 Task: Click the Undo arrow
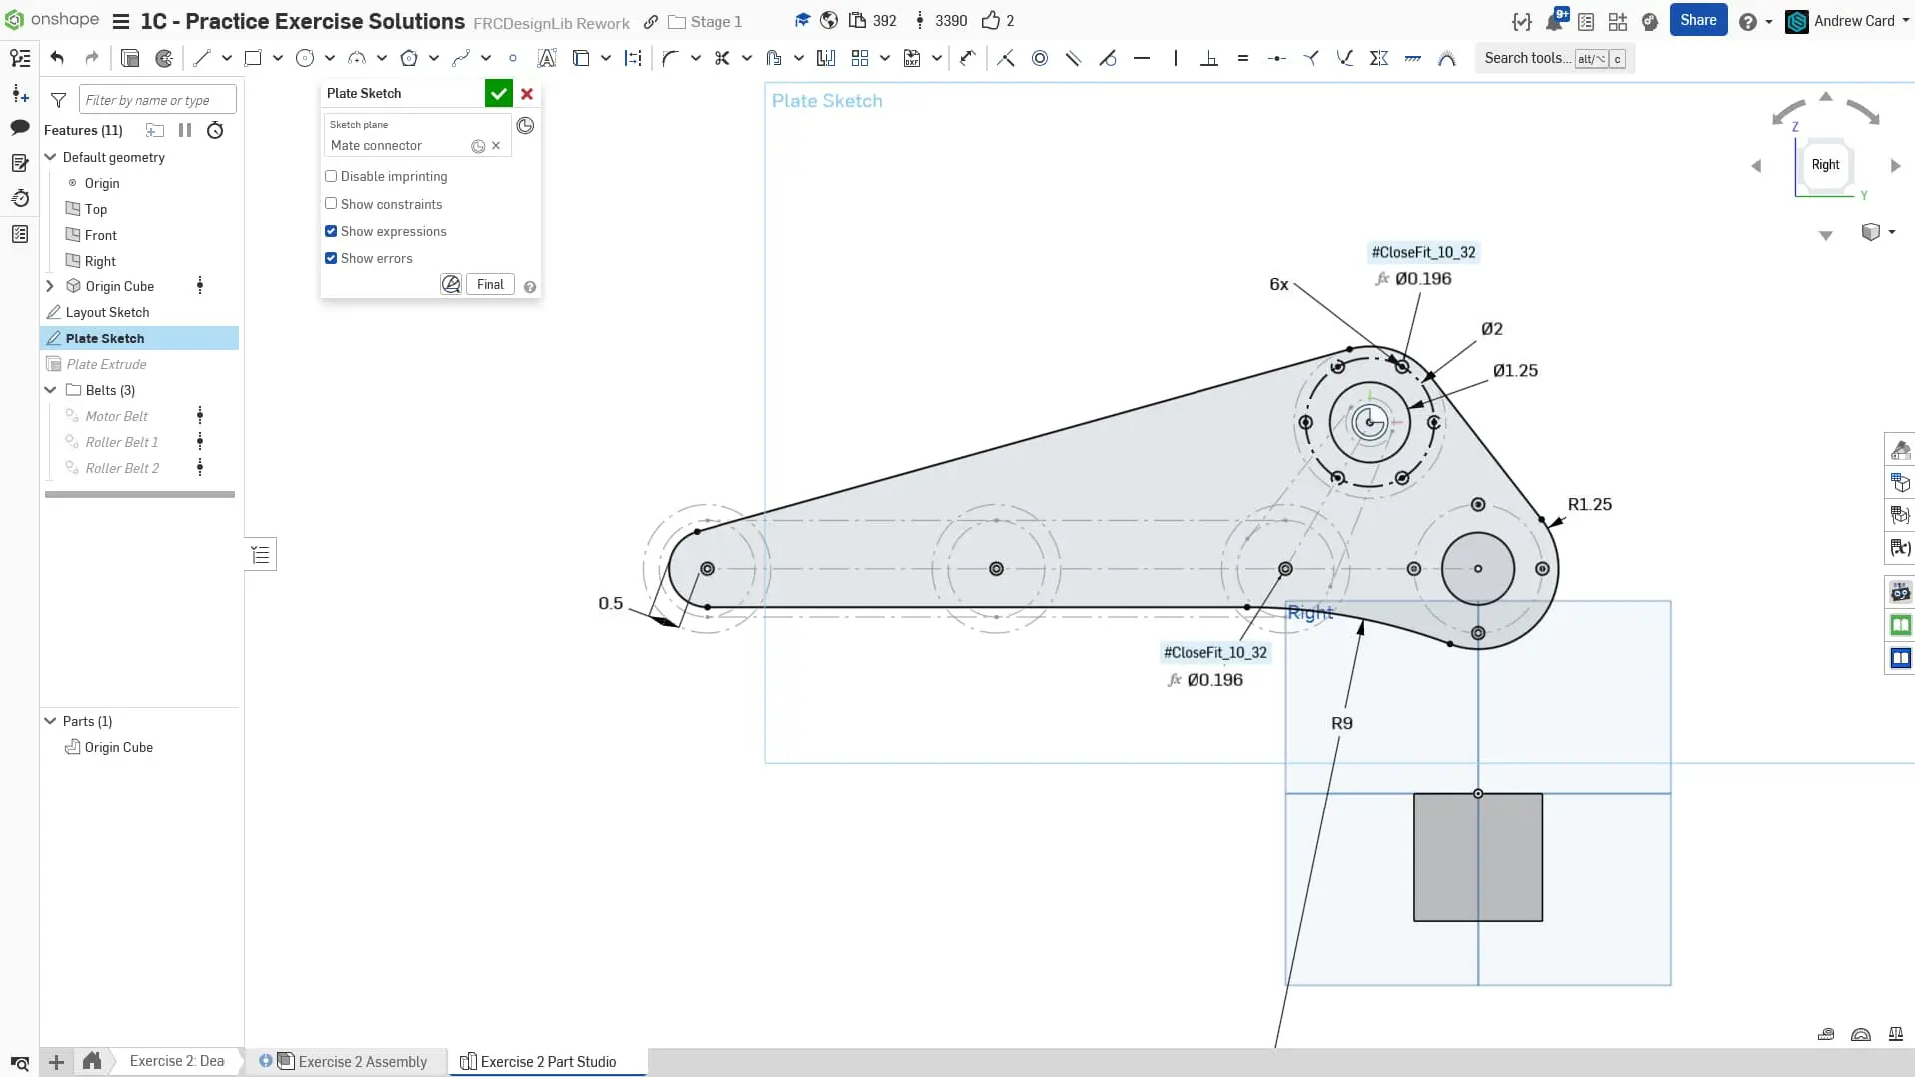click(x=57, y=58)
